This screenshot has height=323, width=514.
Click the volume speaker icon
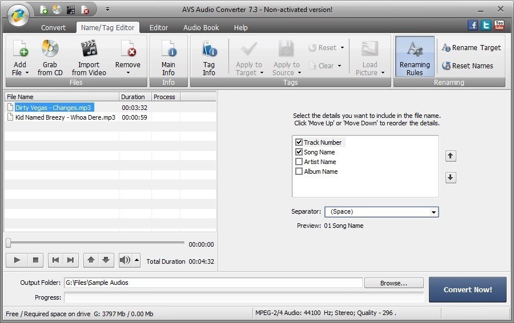pos(125,260)
